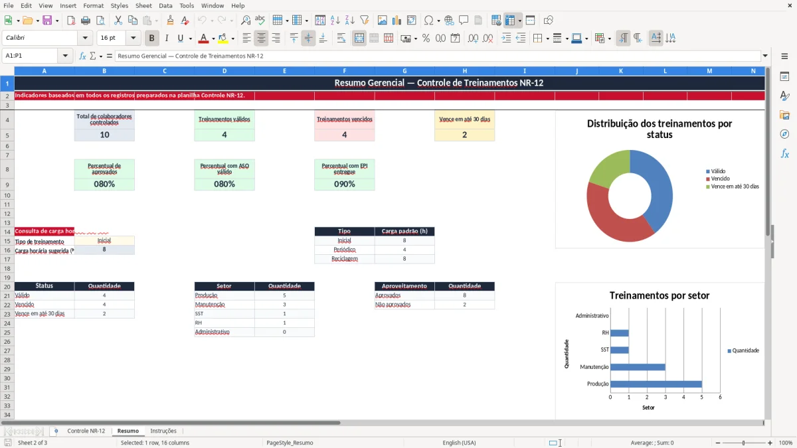The height and width of the screenshot is (448, 797).
Task: Activate Clone Formatting paintbrush
Action: click(x=171, y=21)
